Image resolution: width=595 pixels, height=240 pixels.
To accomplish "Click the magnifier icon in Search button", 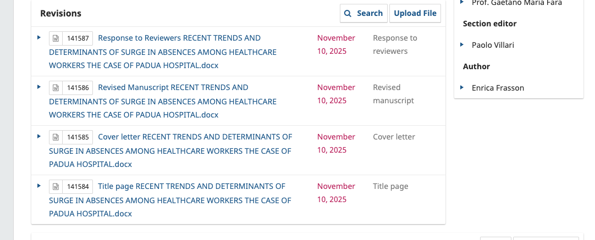I will 348,13.
